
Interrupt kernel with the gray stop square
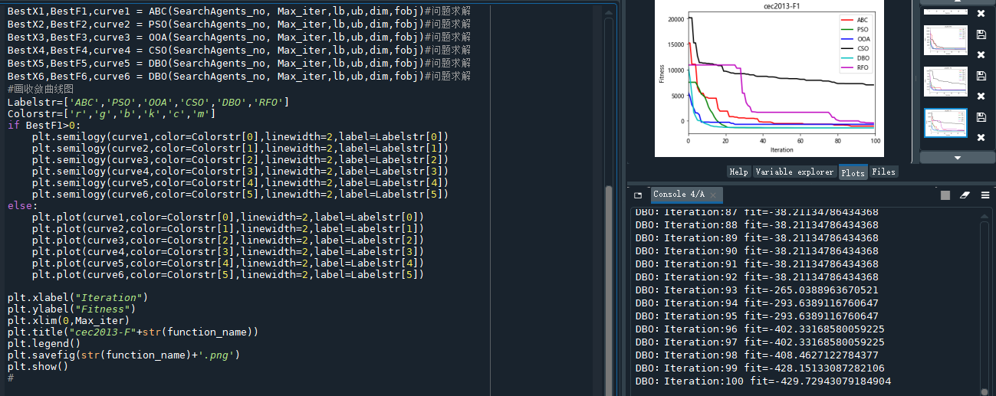945,195
